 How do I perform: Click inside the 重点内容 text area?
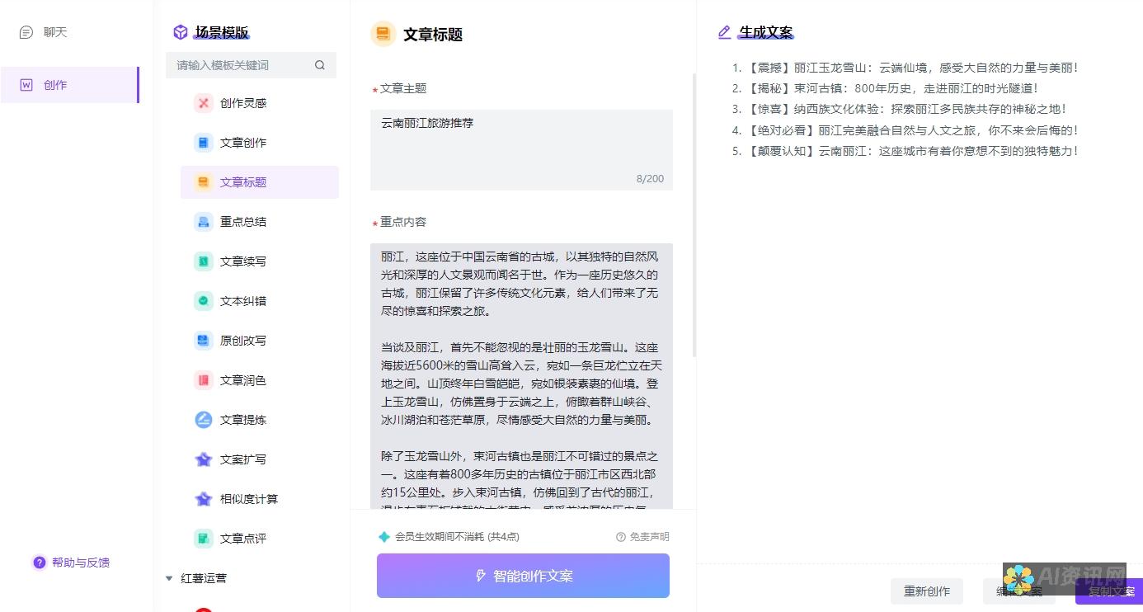pos(521,376)
